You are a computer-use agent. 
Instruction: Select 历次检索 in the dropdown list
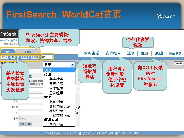[56, 93]
